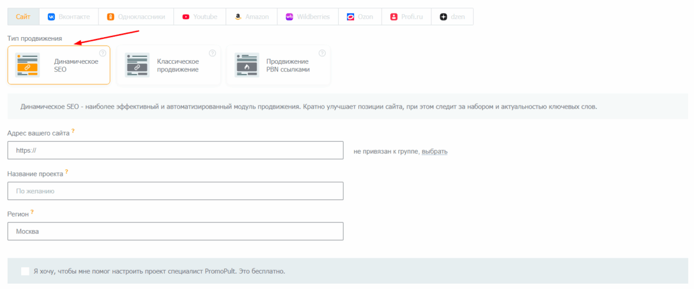Image resolution: width=694 pixels, height=289 pixels.
Task: Show hint beside Регион label
Action: point(32,212)
